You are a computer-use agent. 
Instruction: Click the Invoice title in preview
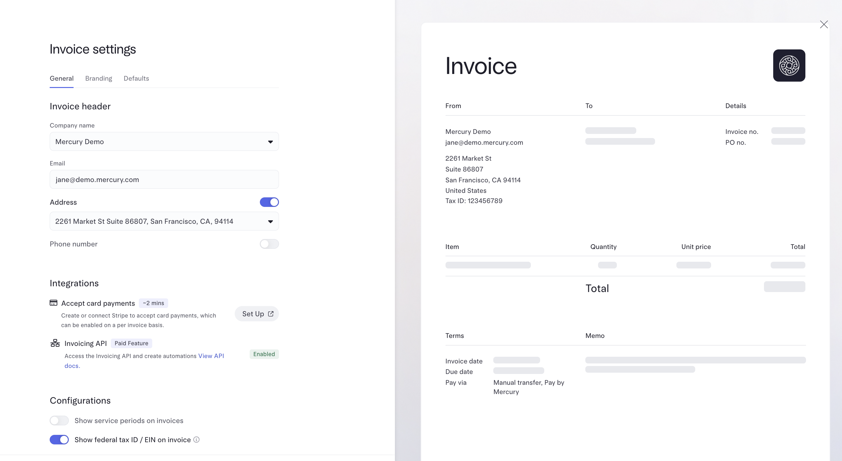coord(481,66)
